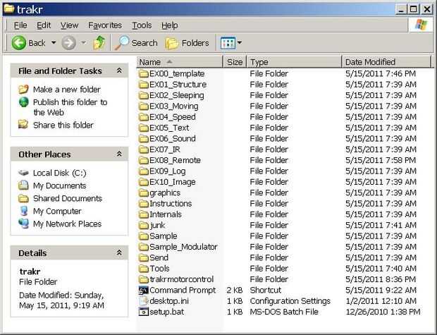Open My Computer link
437x335 pixels.
click(x=57, y=211)
